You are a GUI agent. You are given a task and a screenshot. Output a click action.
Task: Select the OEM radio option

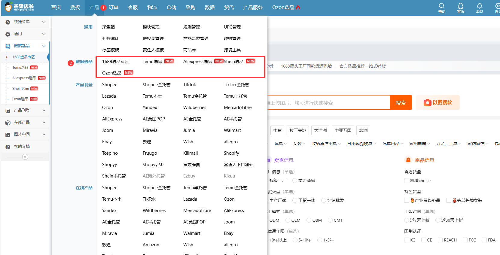pyautogui.click(x=288, y=220)
